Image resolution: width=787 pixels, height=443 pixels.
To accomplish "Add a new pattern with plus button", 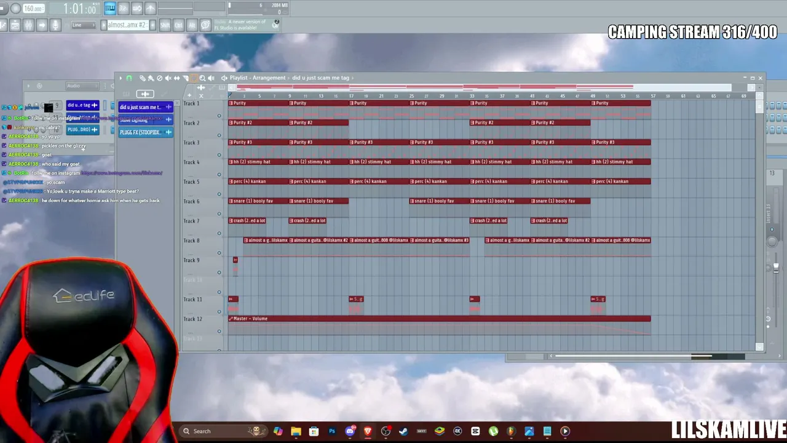I will pyautogui.click(x=152, y=25).
